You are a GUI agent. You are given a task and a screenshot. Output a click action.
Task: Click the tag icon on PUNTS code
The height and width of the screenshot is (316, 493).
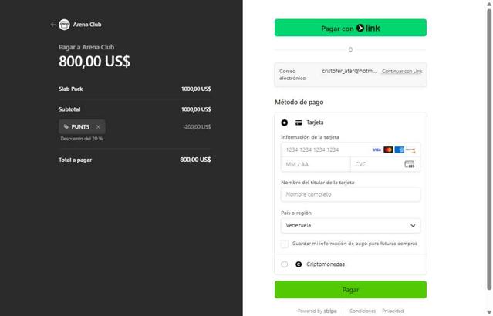tap(66, 127)
